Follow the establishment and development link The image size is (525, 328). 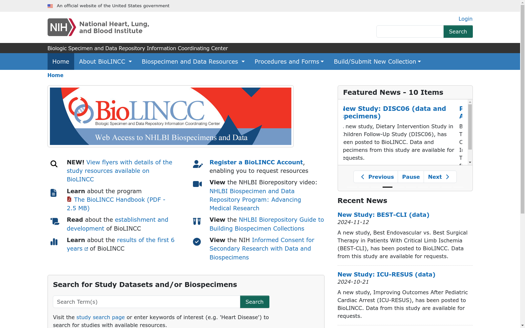[x=117, y=224]
